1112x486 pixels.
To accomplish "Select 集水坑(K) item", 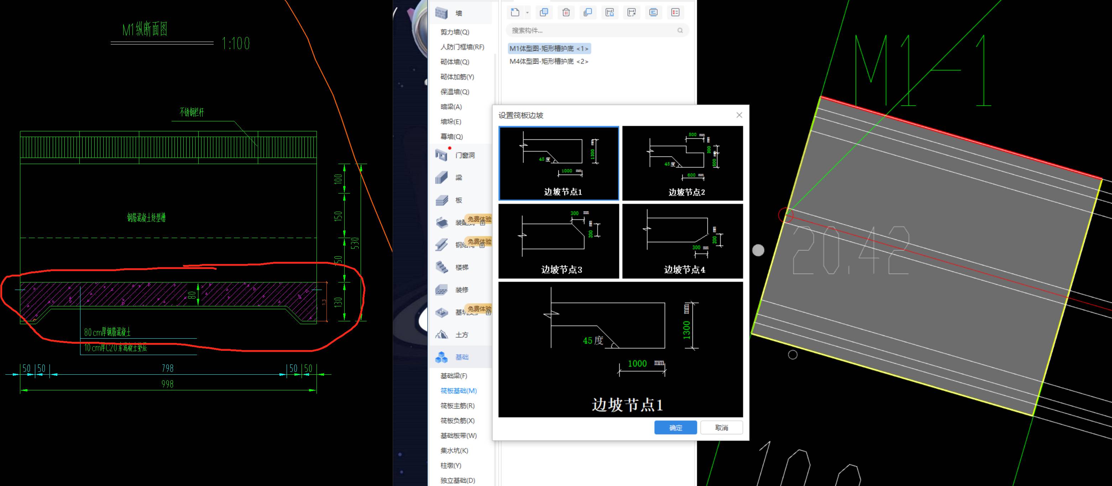I will (x=454, y=451).
